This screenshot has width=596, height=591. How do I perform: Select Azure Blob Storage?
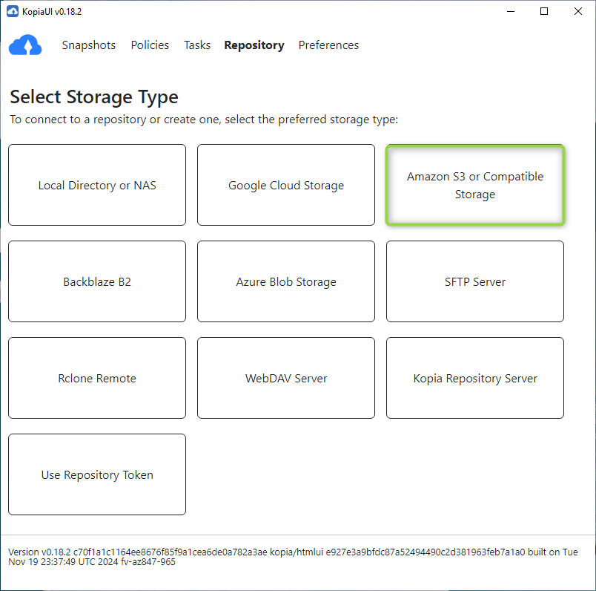[x=286, y=281]
